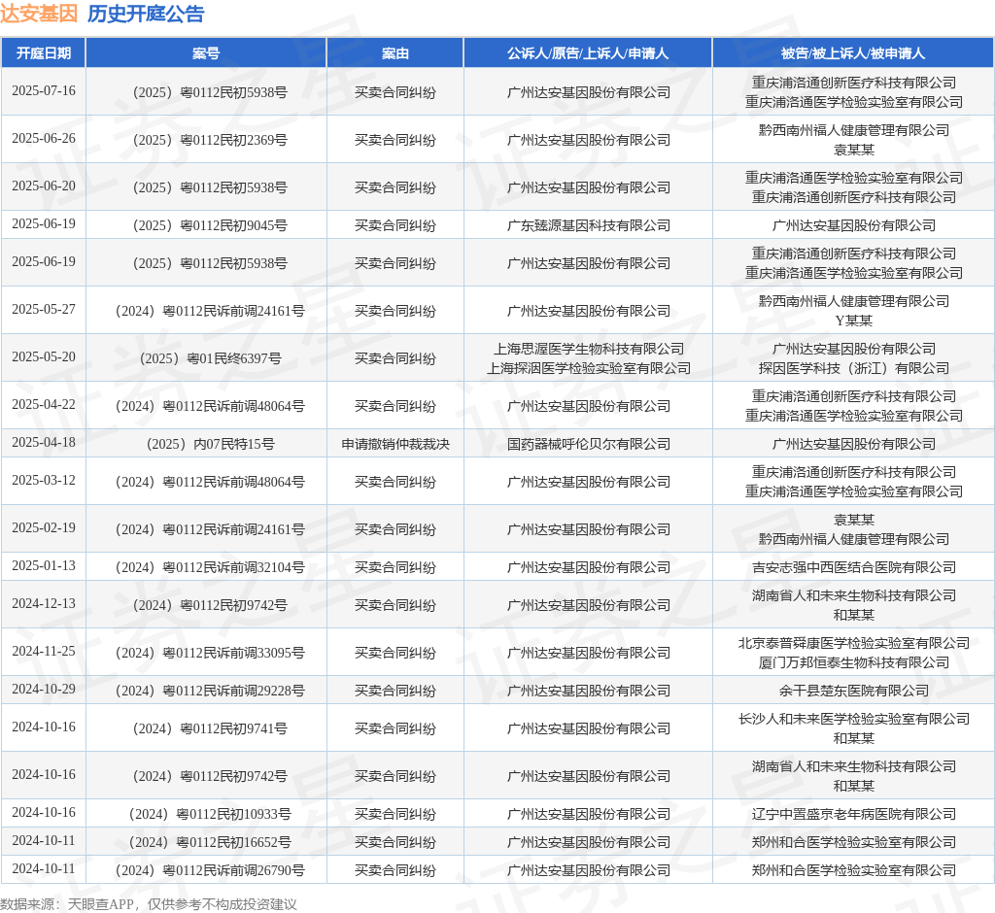The image size is (995, 913).
Task: Select the date cell 2025-01-13
Action: click(43, 566)
